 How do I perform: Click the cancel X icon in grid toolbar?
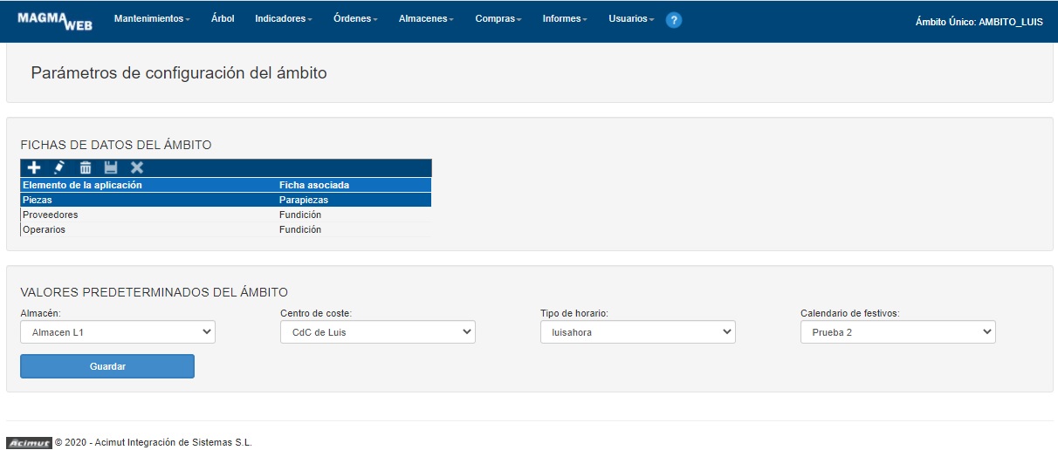coord(137,167)
